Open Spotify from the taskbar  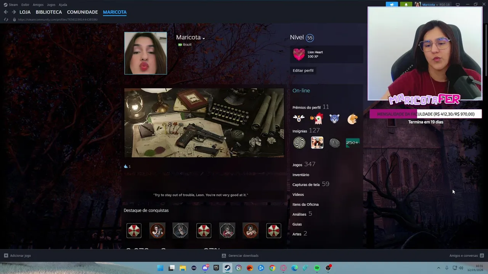[x=317, y=268]
